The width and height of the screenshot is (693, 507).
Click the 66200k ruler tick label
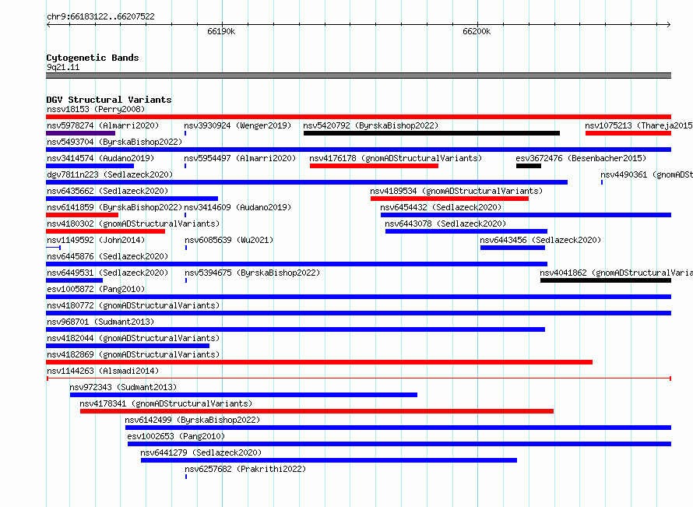477,31
